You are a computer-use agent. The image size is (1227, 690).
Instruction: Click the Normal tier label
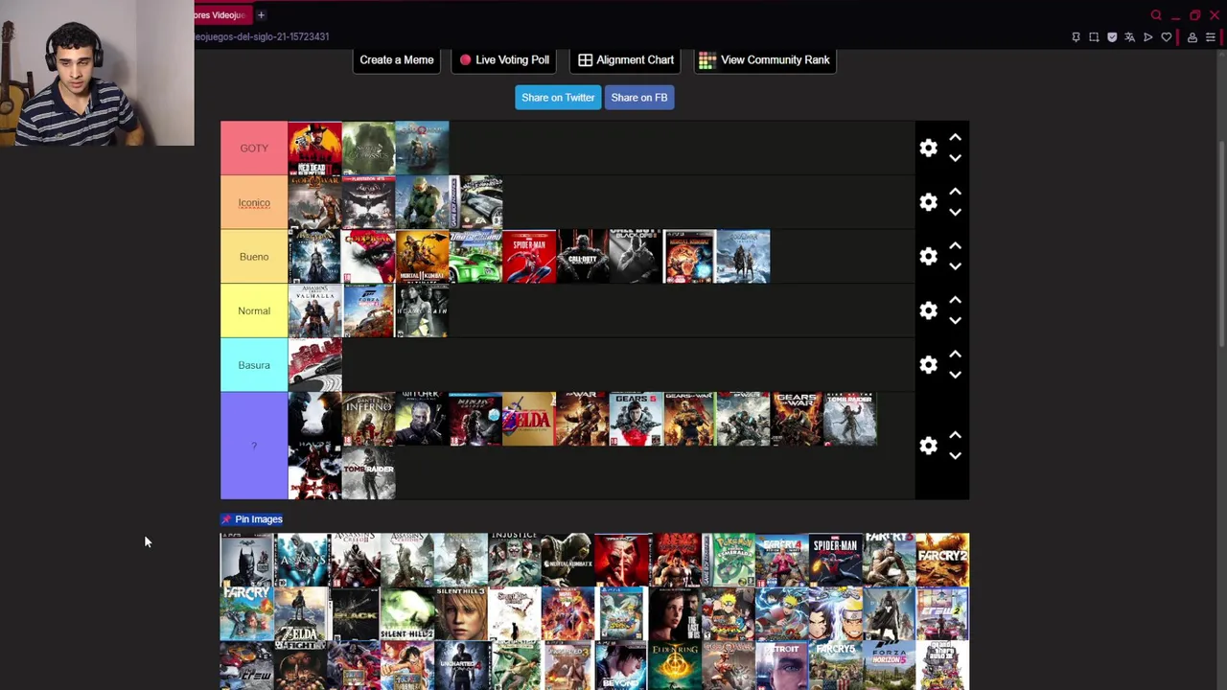pyautogui.click(x=254, y=310)
